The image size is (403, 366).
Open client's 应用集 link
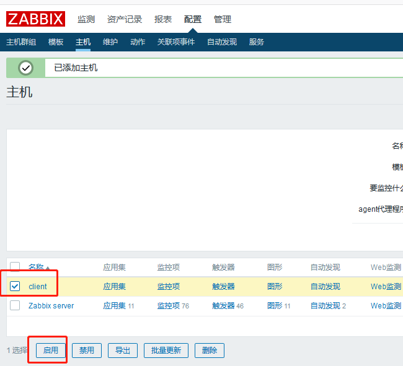[114, 287]
